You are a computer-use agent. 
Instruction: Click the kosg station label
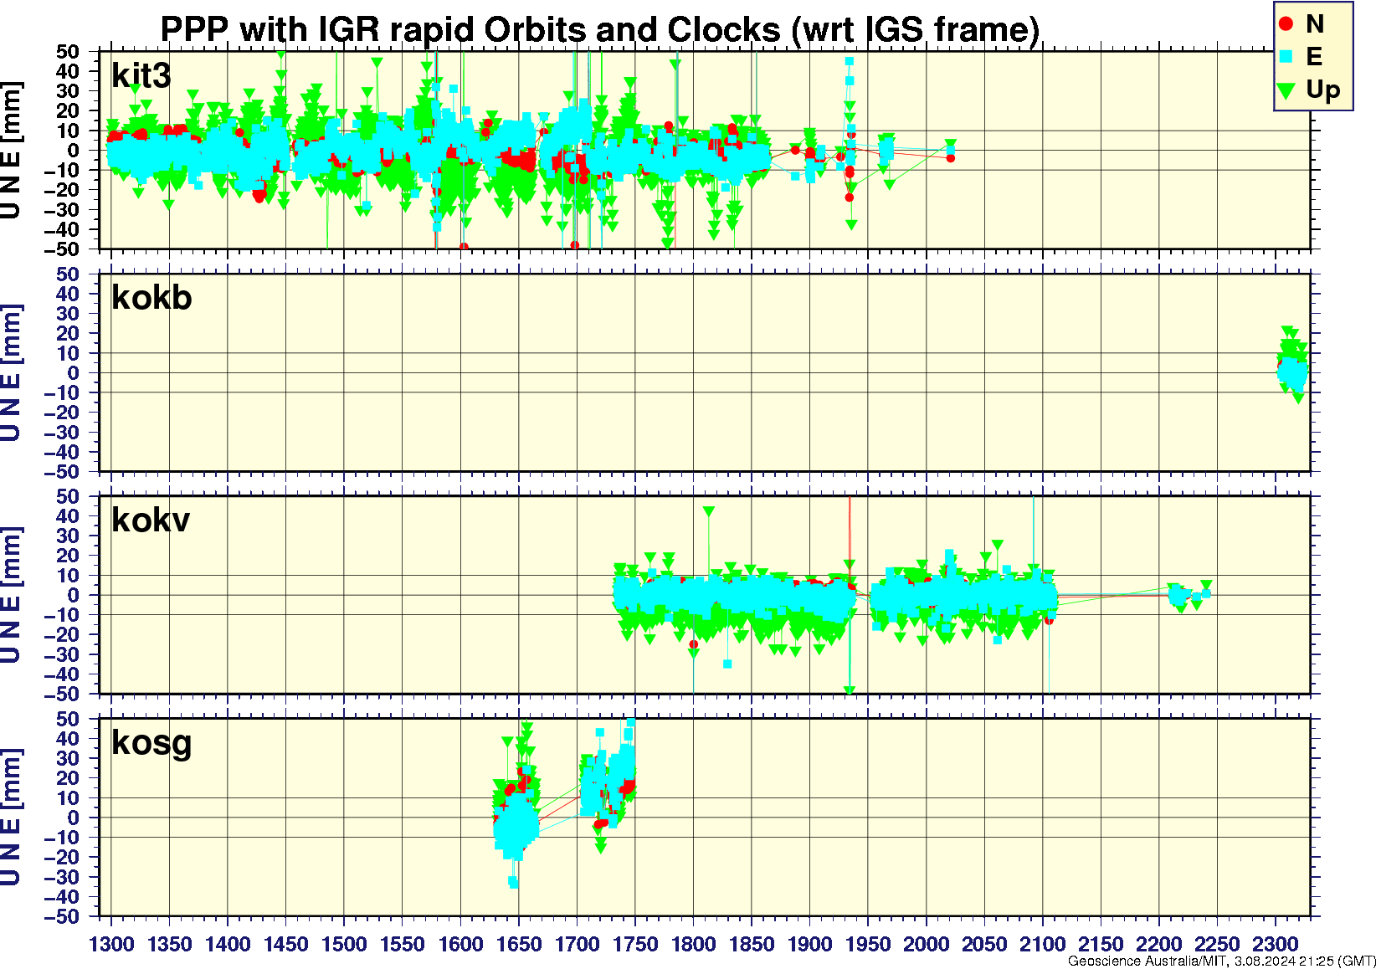151,743
